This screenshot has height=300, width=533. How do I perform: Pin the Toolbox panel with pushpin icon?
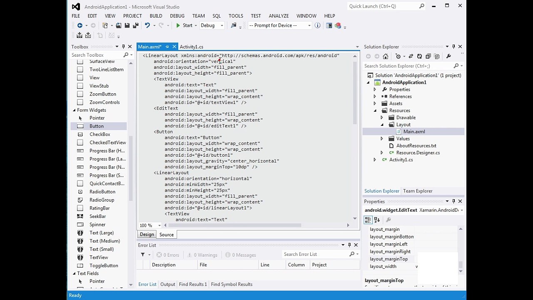click(x=123, y=47)
